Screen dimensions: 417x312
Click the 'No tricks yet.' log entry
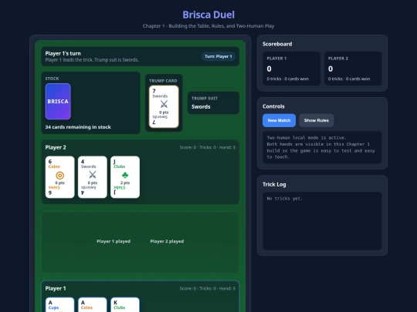click(x=284, y=199)
